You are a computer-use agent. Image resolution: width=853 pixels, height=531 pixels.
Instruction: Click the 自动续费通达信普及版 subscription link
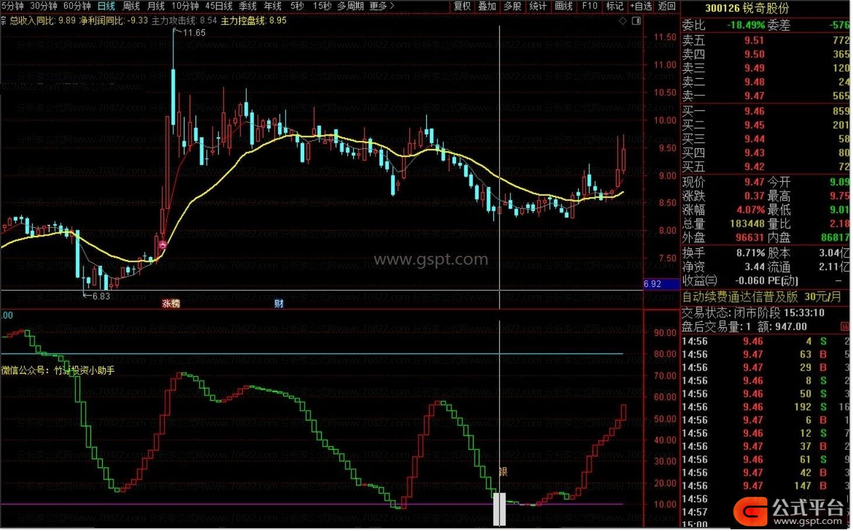click(740, 297)
